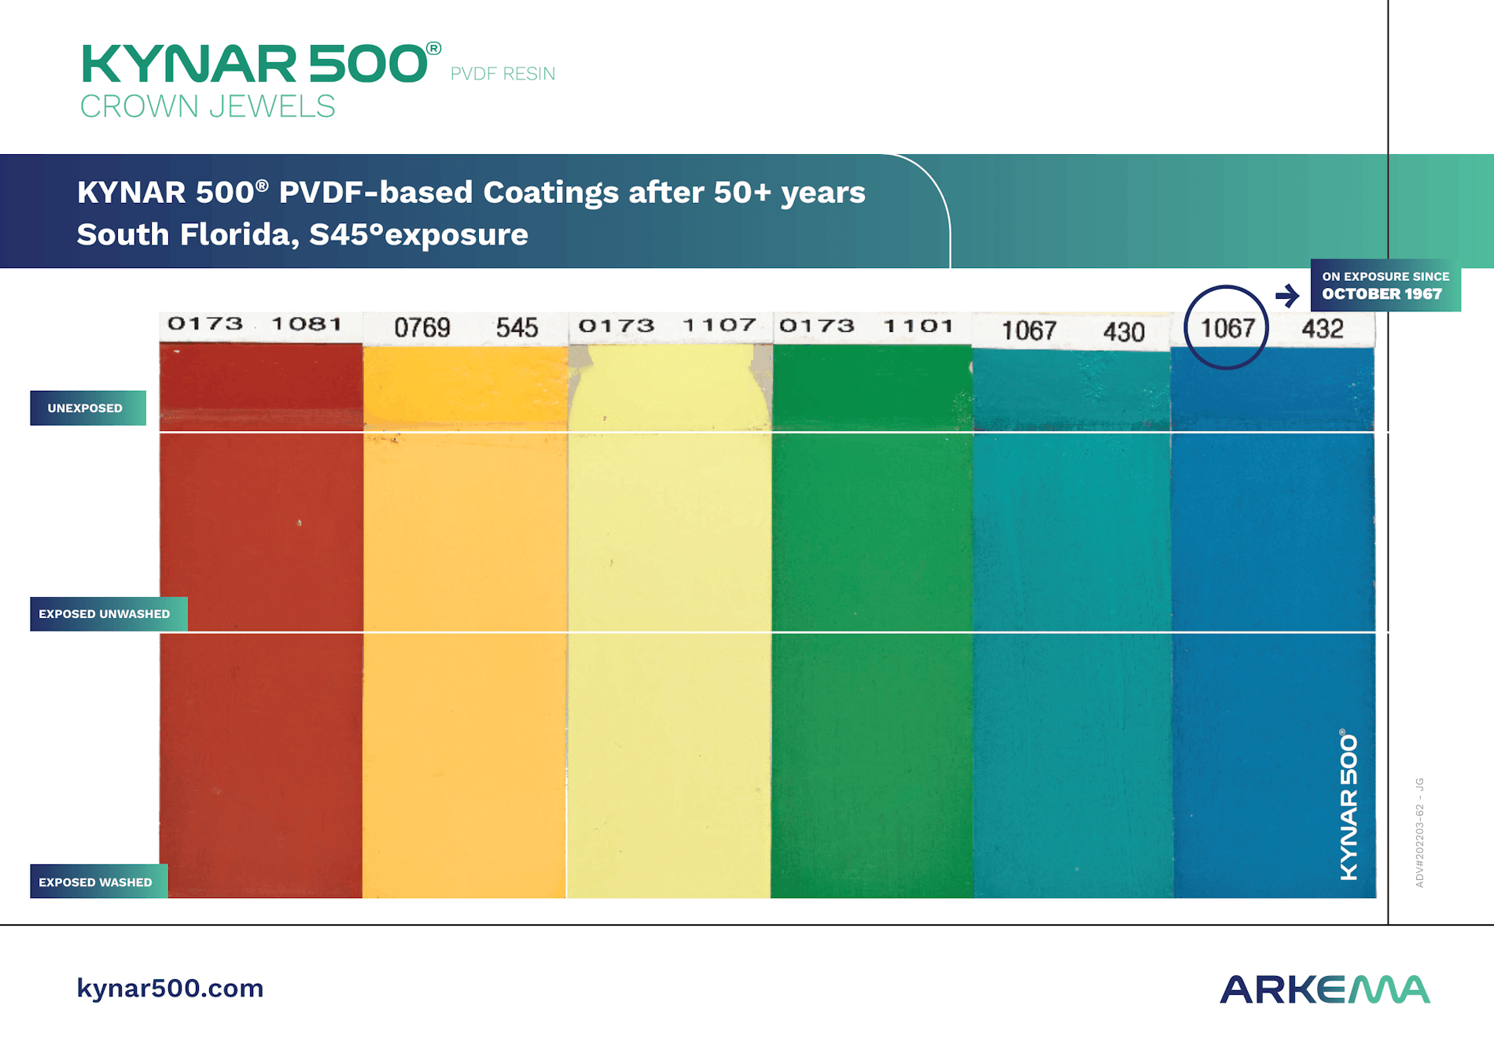This screenshot has width=1494, height=1057.
Task: Click the PVDF RESIN text
Action: click(502, 73)
